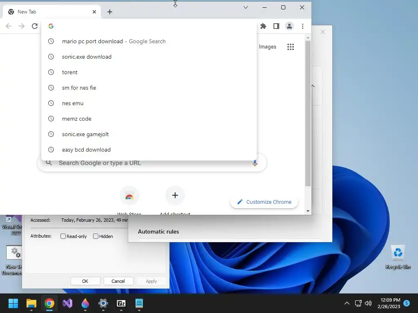Open the Chrome three-dot menu
This screenshot has width=418, height=313.
[302, 26]
